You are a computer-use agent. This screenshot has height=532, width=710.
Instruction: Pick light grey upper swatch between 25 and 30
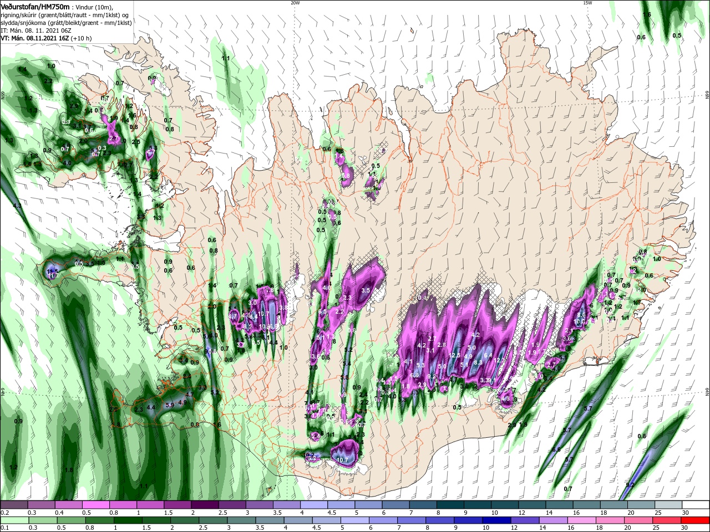pyautogui.click(x=669, y=505)
